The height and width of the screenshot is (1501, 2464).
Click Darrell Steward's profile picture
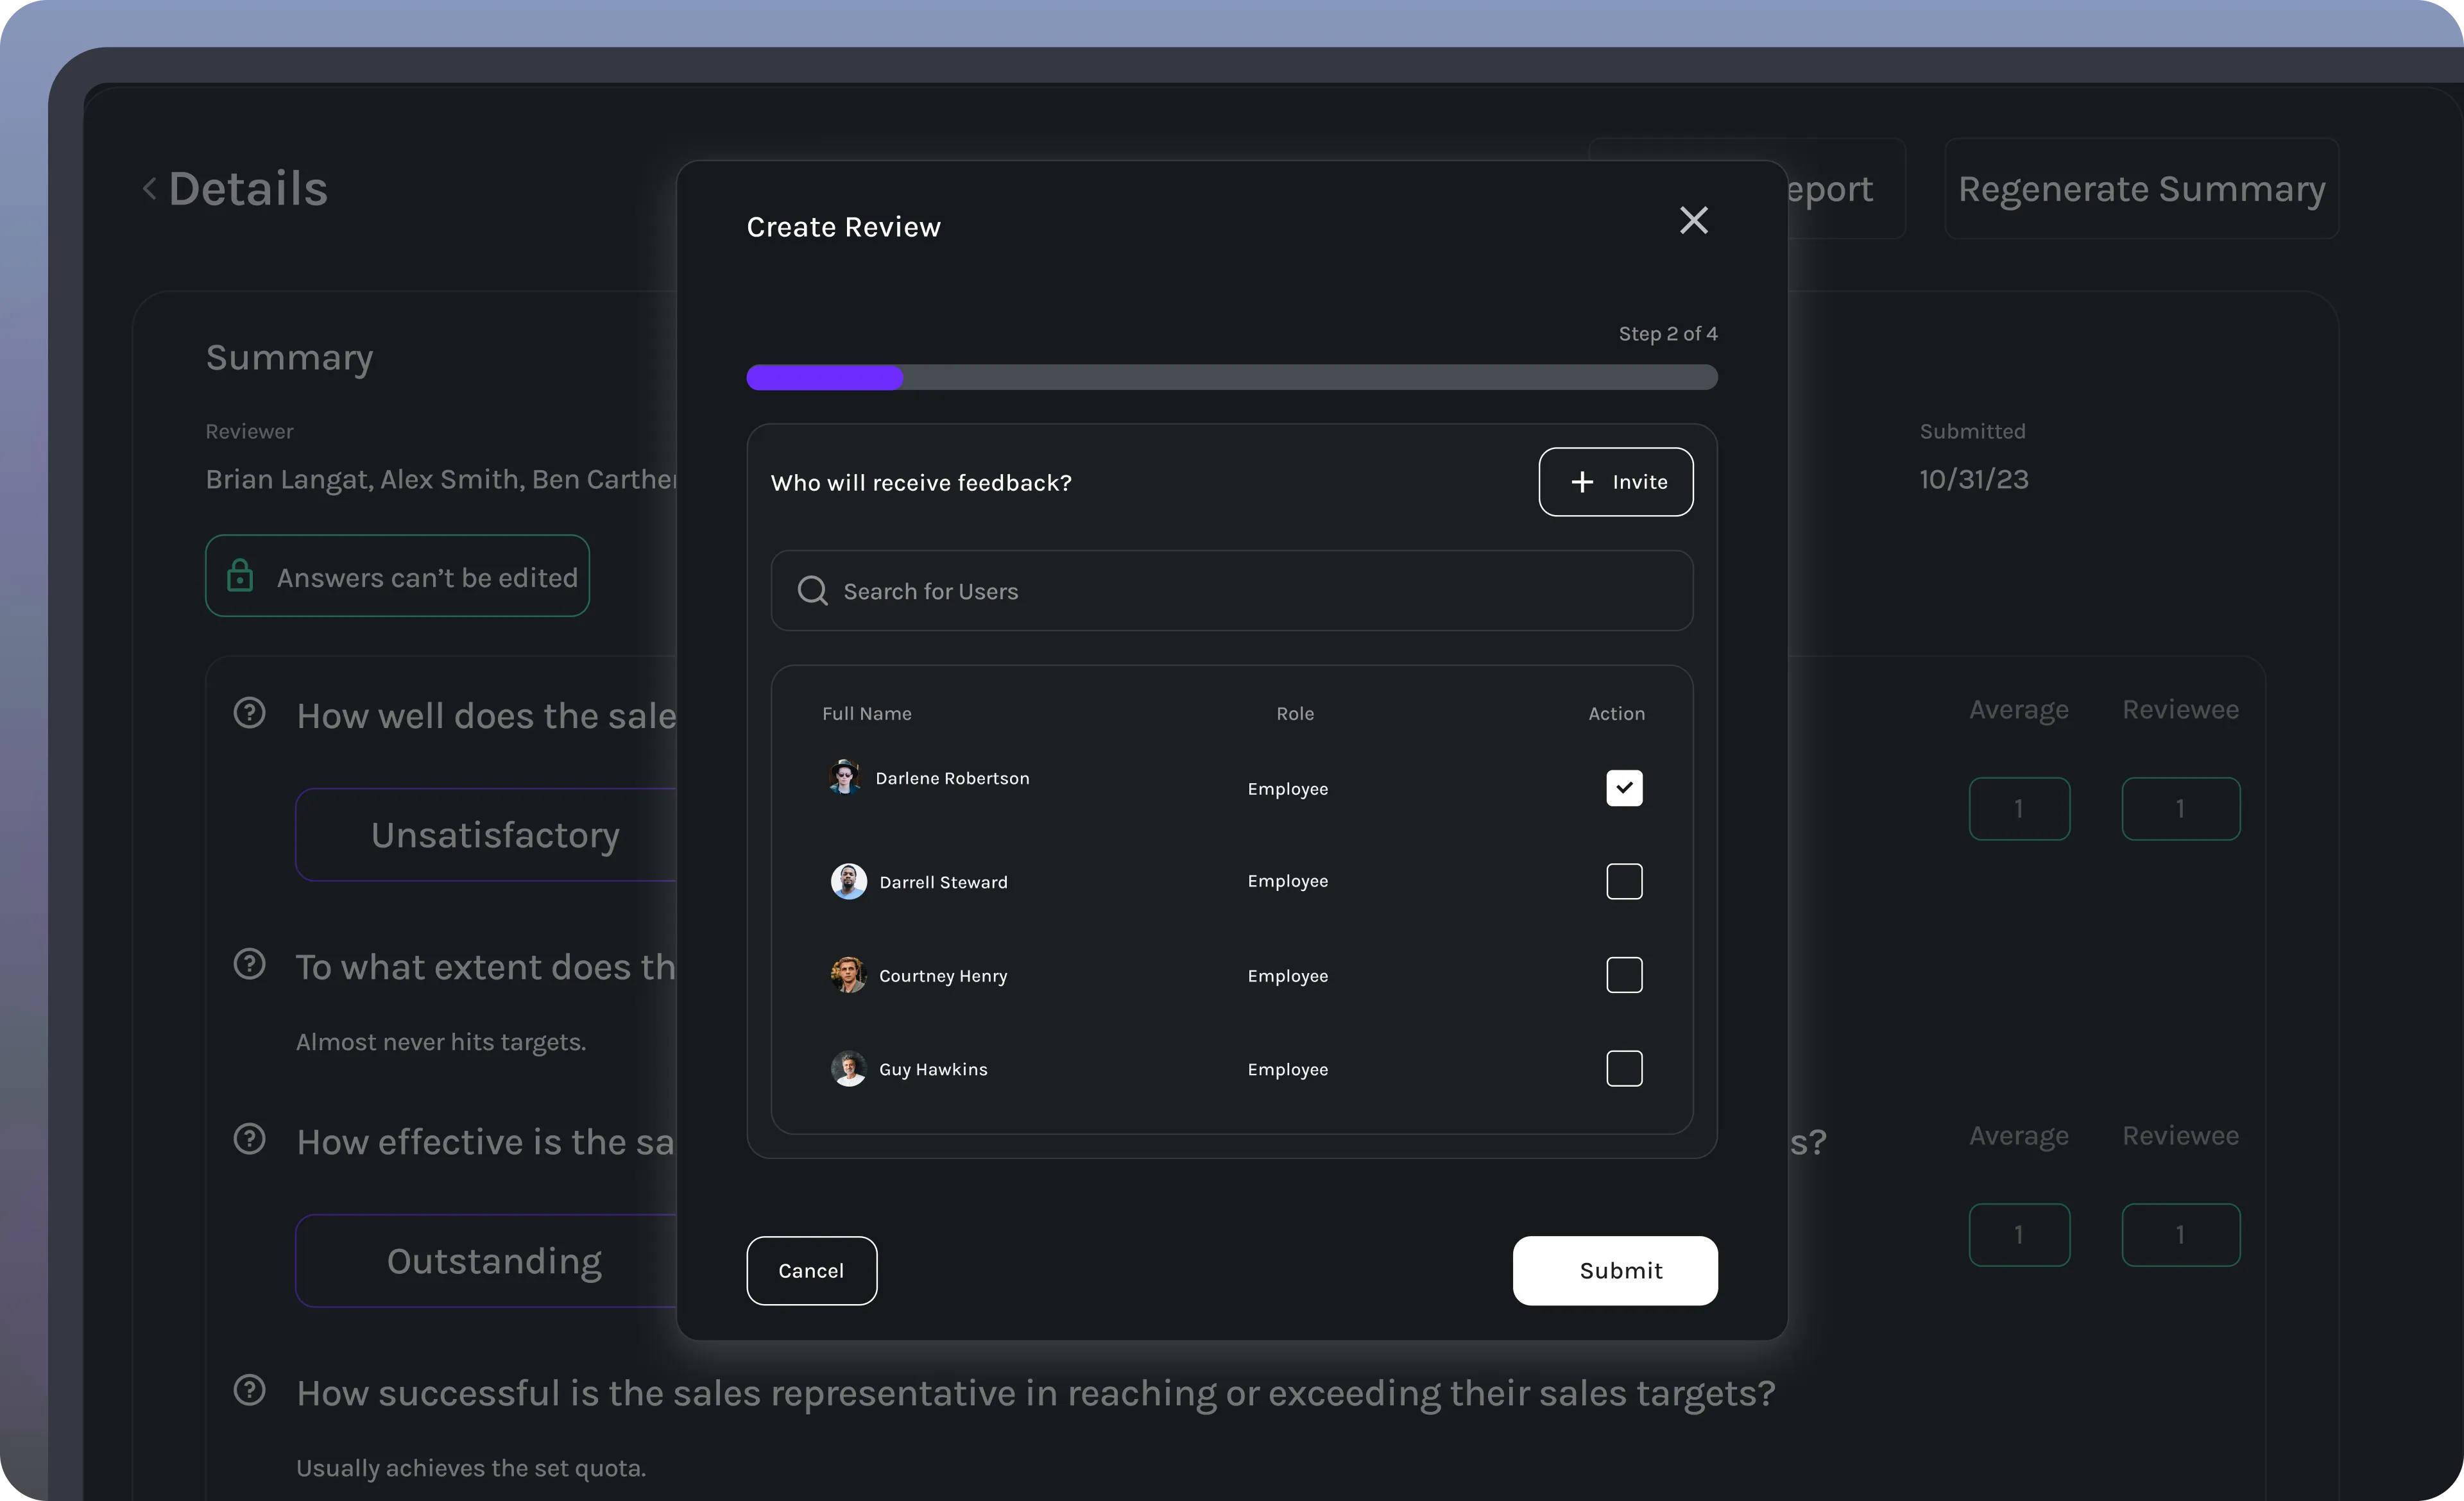848,881
